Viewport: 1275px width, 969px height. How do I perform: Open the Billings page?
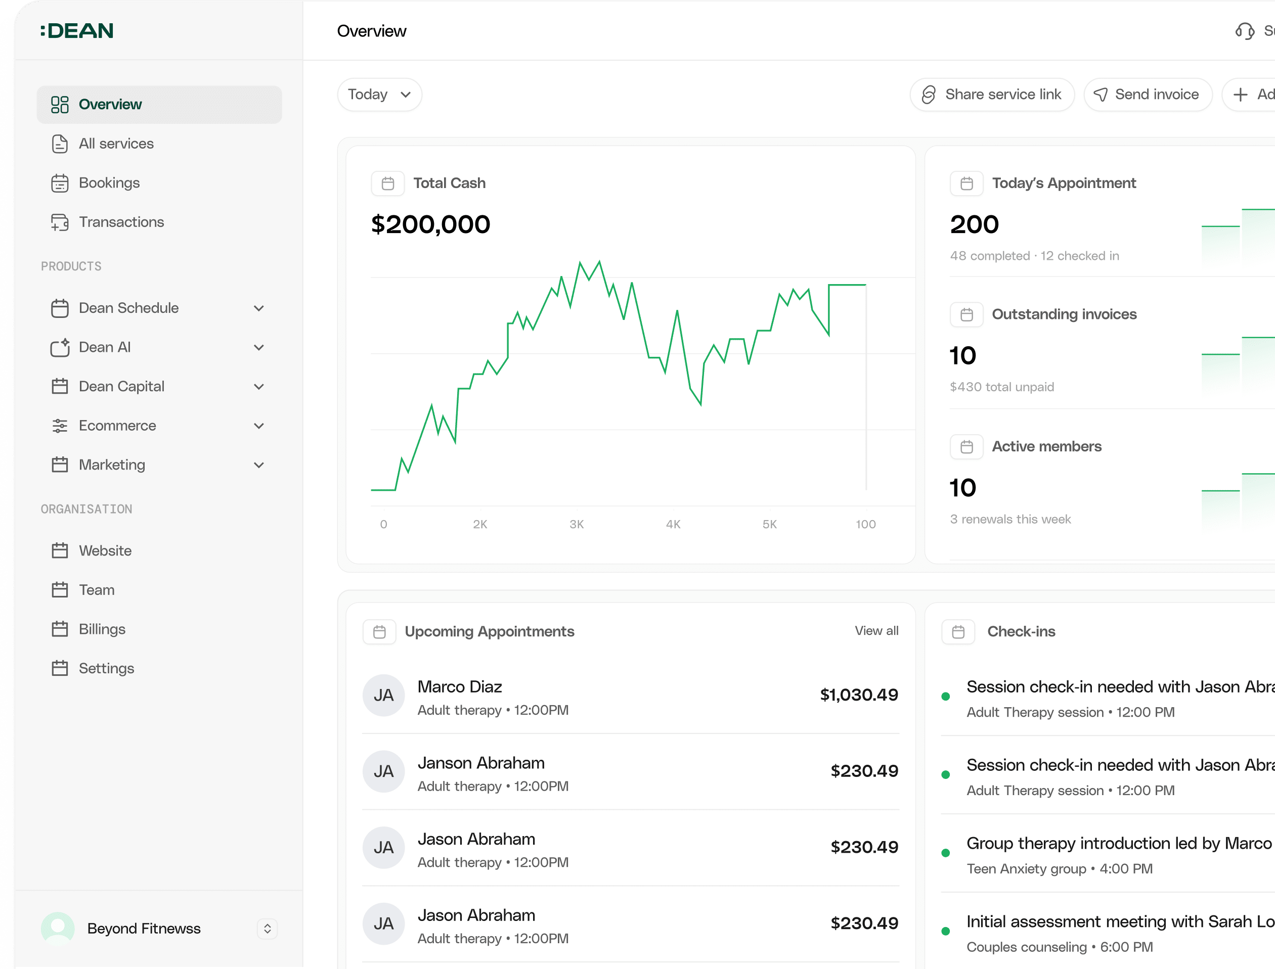pos(159,629)
